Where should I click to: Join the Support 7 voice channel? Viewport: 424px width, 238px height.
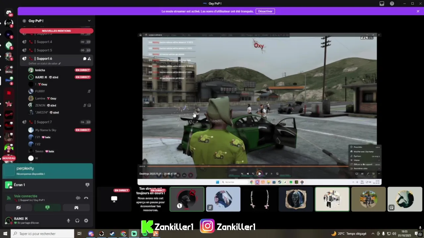[56, 122]
